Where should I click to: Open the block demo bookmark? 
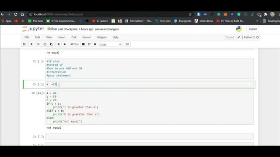tap(204, 21)
